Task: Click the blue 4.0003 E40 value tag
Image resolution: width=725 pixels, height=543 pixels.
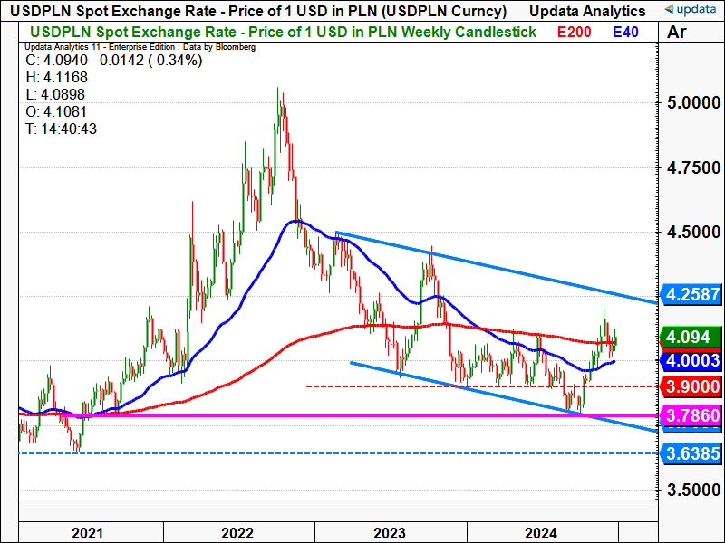Action: 691,360
